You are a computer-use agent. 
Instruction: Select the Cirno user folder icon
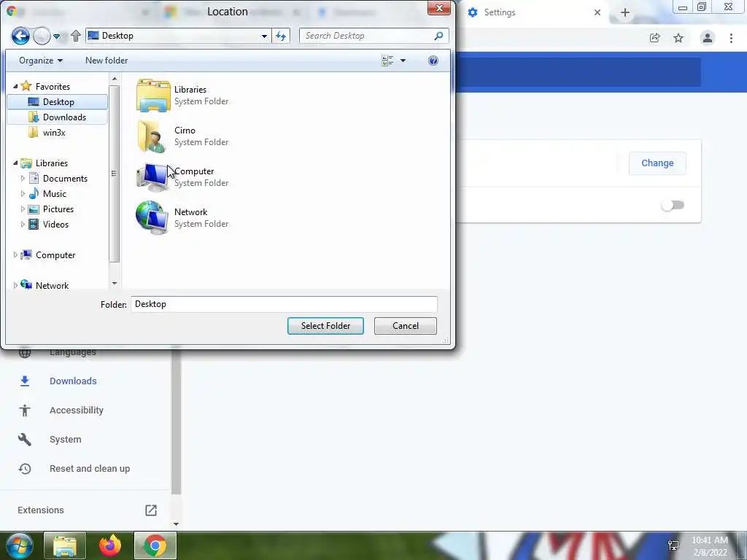tap(153, 136)
